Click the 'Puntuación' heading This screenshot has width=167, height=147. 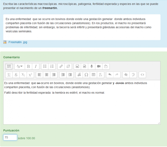click(x=11, y=131)
